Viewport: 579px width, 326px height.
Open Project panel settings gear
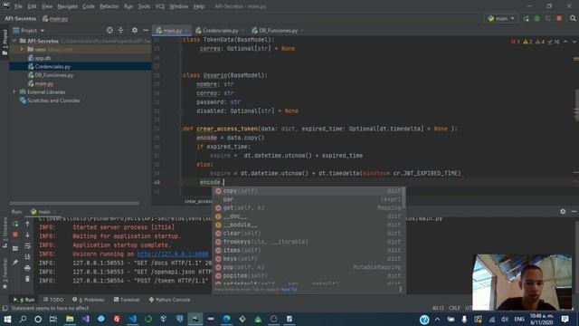click(135, 30)
